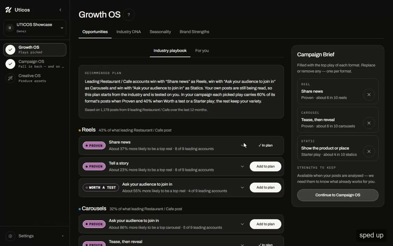Open the Growth OS help question mark
The width and height of the screenshot is (393, 246).
click(x=129, y=14)
